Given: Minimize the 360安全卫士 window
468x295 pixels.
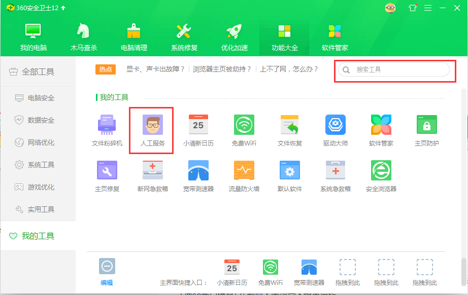Looking at the screenshot, I should pyautogui.click(x=443, y=8).
